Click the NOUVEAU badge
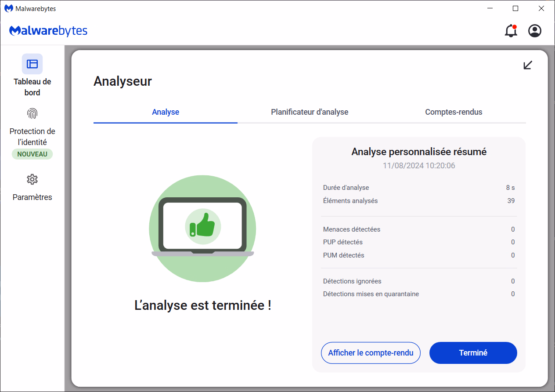This screenshot has width=555, height=392. 32,154
